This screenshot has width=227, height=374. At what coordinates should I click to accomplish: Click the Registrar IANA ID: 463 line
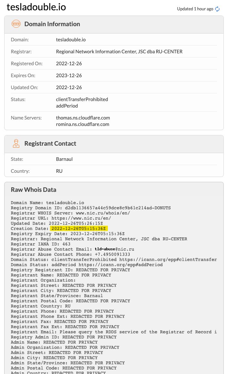[41, 244]
